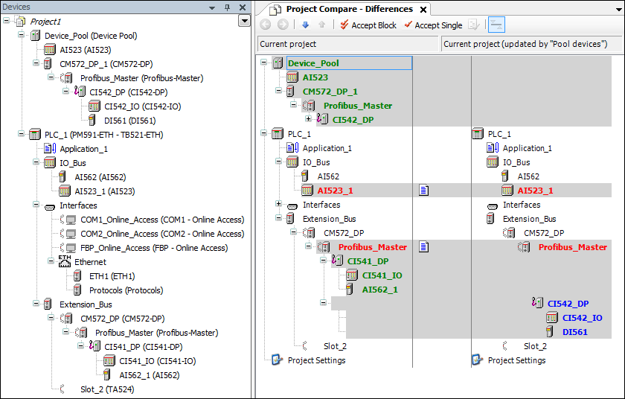
Task: Click the Ethernet icon in Devices tree
Action: click(x=65, y=262)
